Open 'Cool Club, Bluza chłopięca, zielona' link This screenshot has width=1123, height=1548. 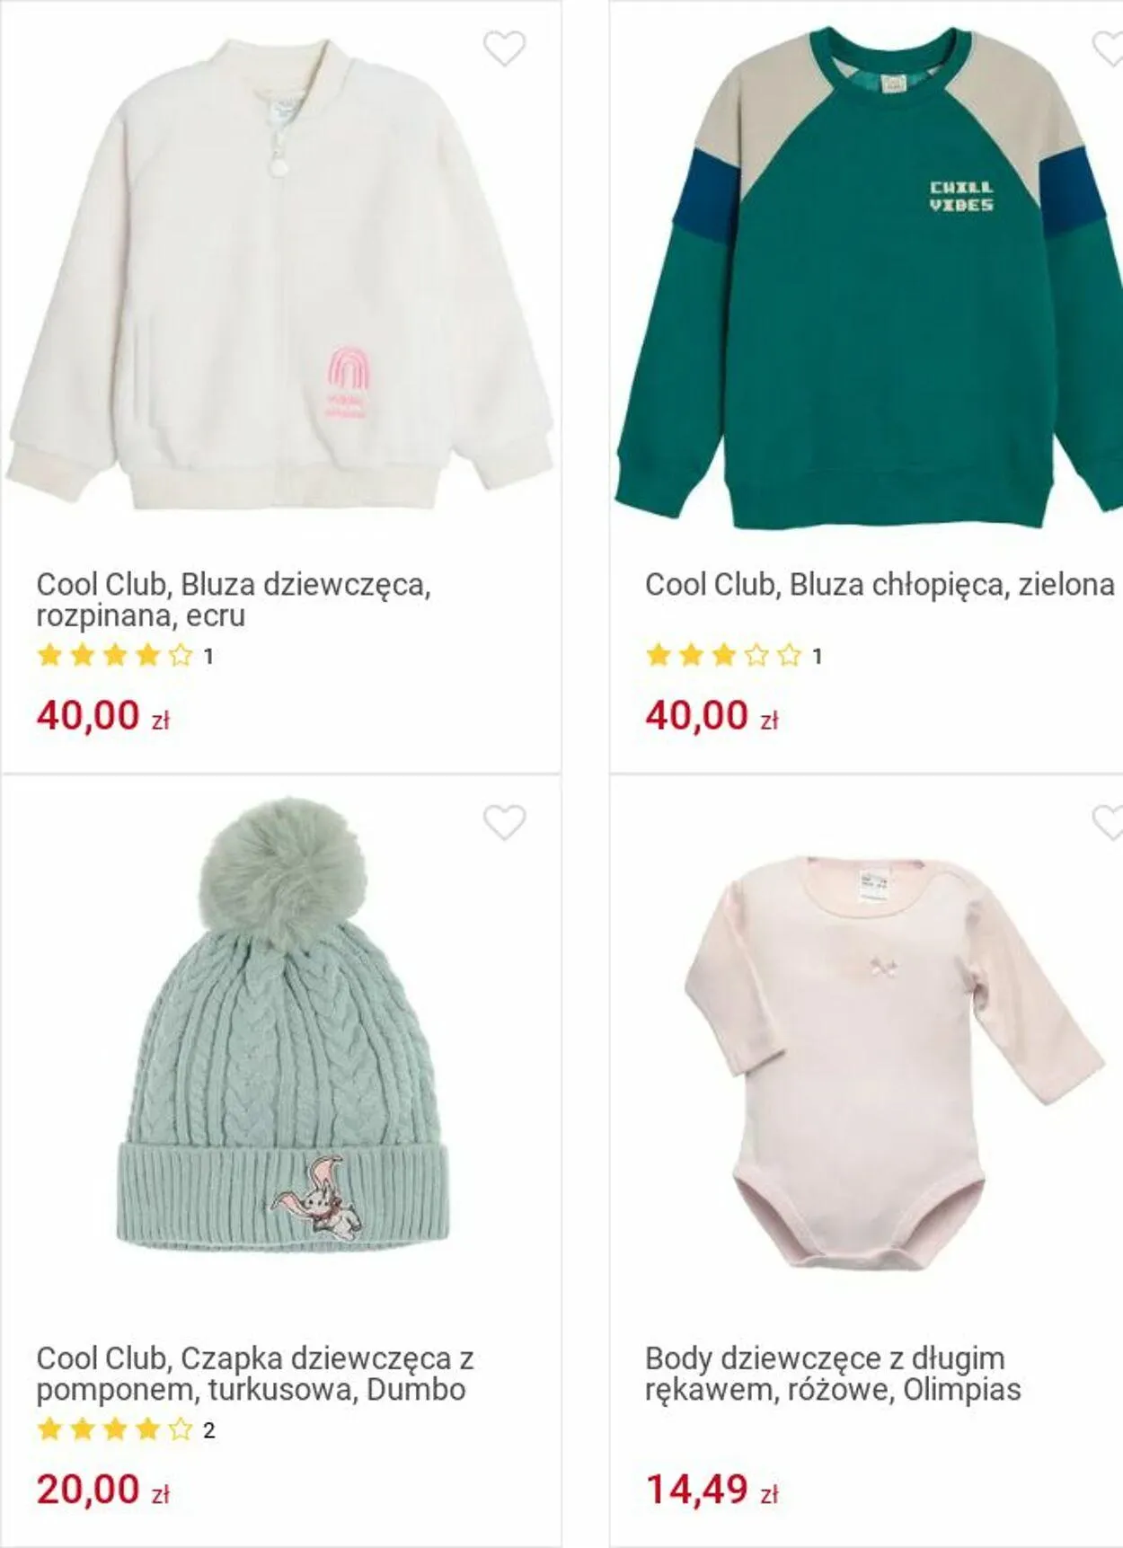pyautogui.click(x=880, y=585)
